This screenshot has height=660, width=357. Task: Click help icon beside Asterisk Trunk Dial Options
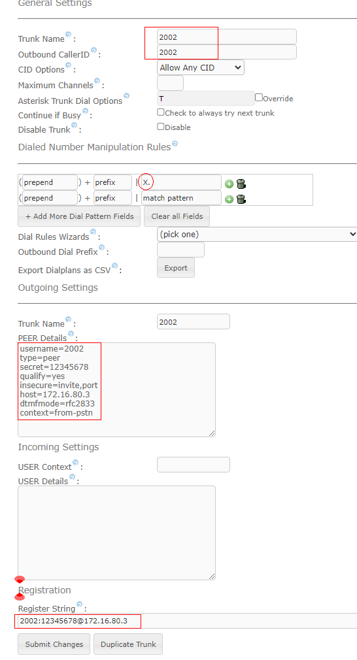point(126,97)
